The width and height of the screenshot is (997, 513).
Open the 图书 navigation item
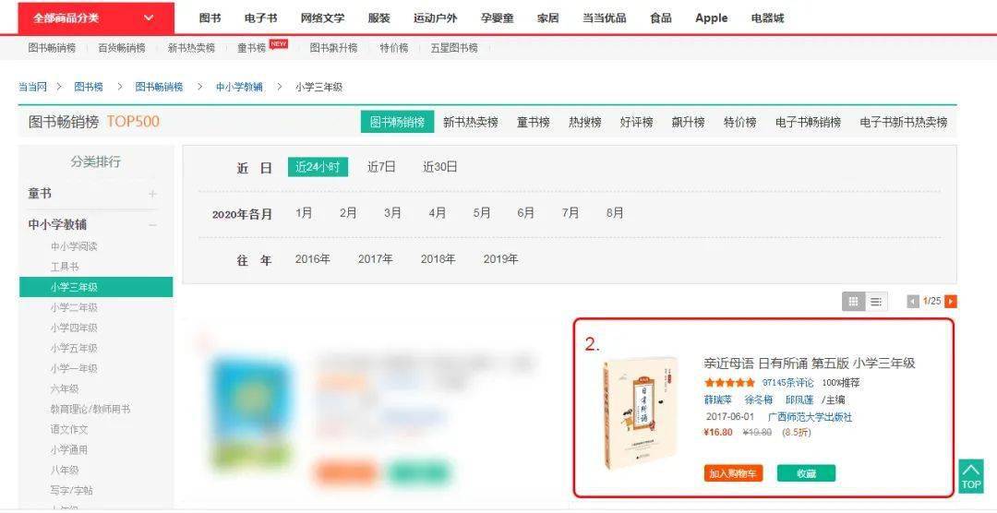point(210,18)
